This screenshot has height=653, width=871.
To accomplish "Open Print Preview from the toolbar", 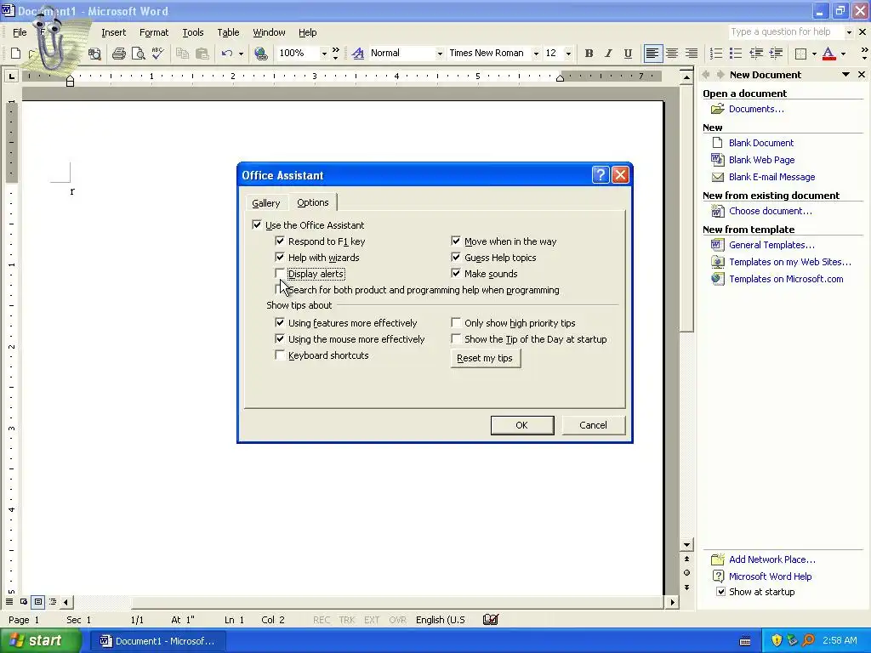I will (138, 54).
